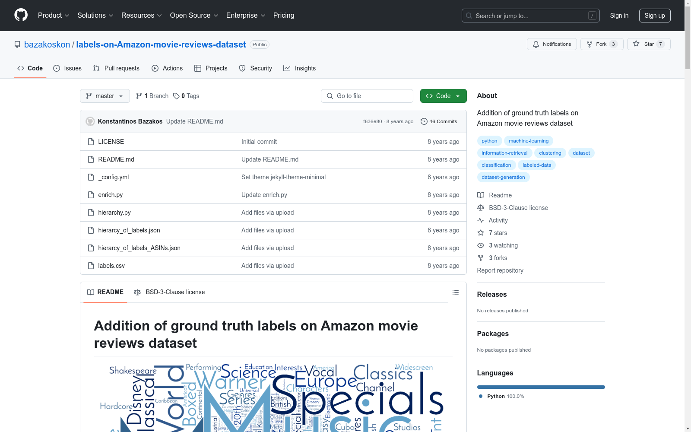Expand the Open Source navigation menu
691x432 pixels.
click(194, 16)
